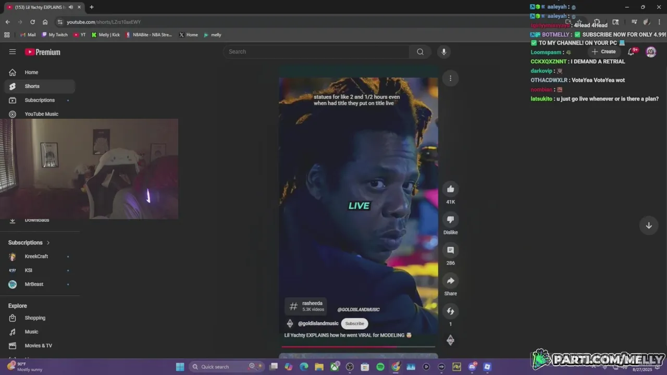Share this Short
The width and height of the screenshot is (667, 375).
(450, 281)
